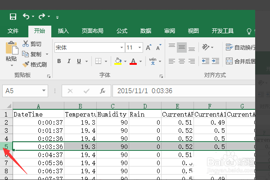Click the Align Left icon

172,61
